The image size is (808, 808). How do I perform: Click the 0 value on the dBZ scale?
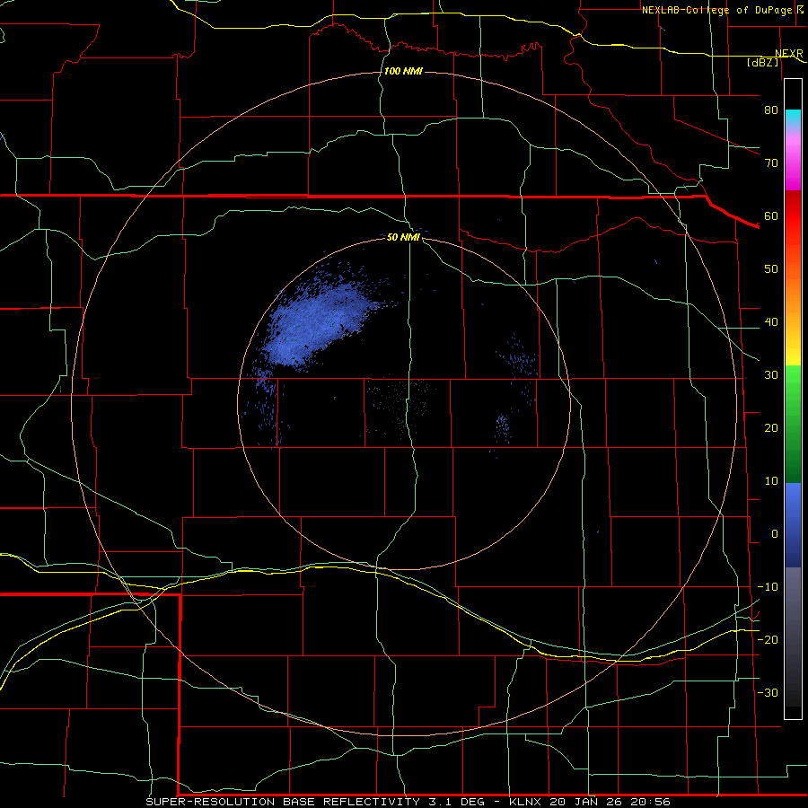[x=775, y=534]
